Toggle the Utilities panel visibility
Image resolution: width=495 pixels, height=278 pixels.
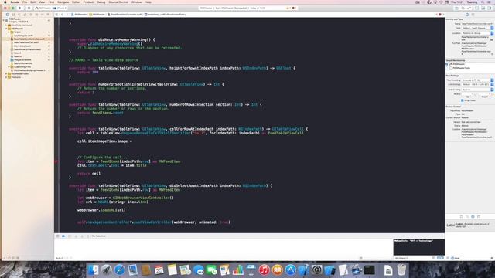[x=490, y=8]
